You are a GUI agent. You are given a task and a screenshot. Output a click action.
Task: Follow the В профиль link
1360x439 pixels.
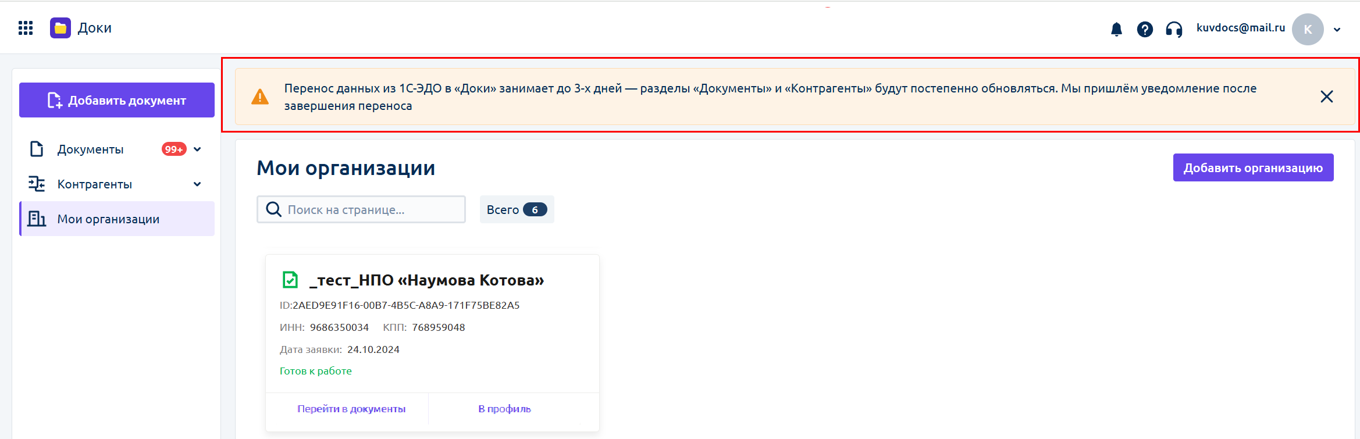(504, 409)
